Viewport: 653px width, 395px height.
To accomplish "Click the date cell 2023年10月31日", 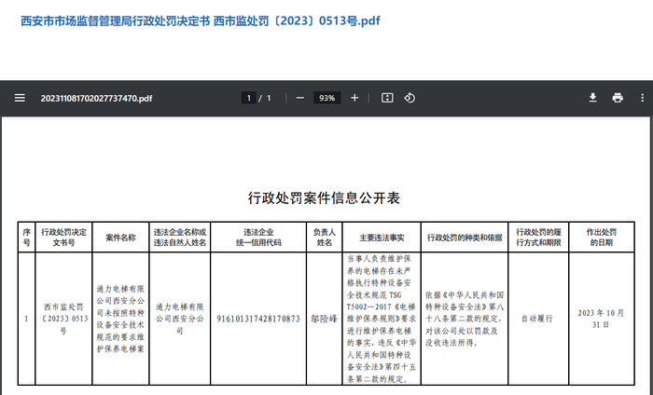I will pyautogui.click(x=602, y=319).
